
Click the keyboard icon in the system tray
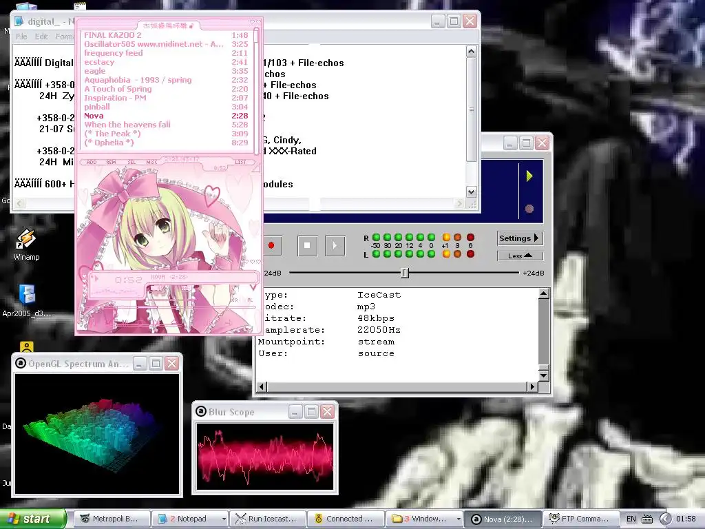pos(647,519)
